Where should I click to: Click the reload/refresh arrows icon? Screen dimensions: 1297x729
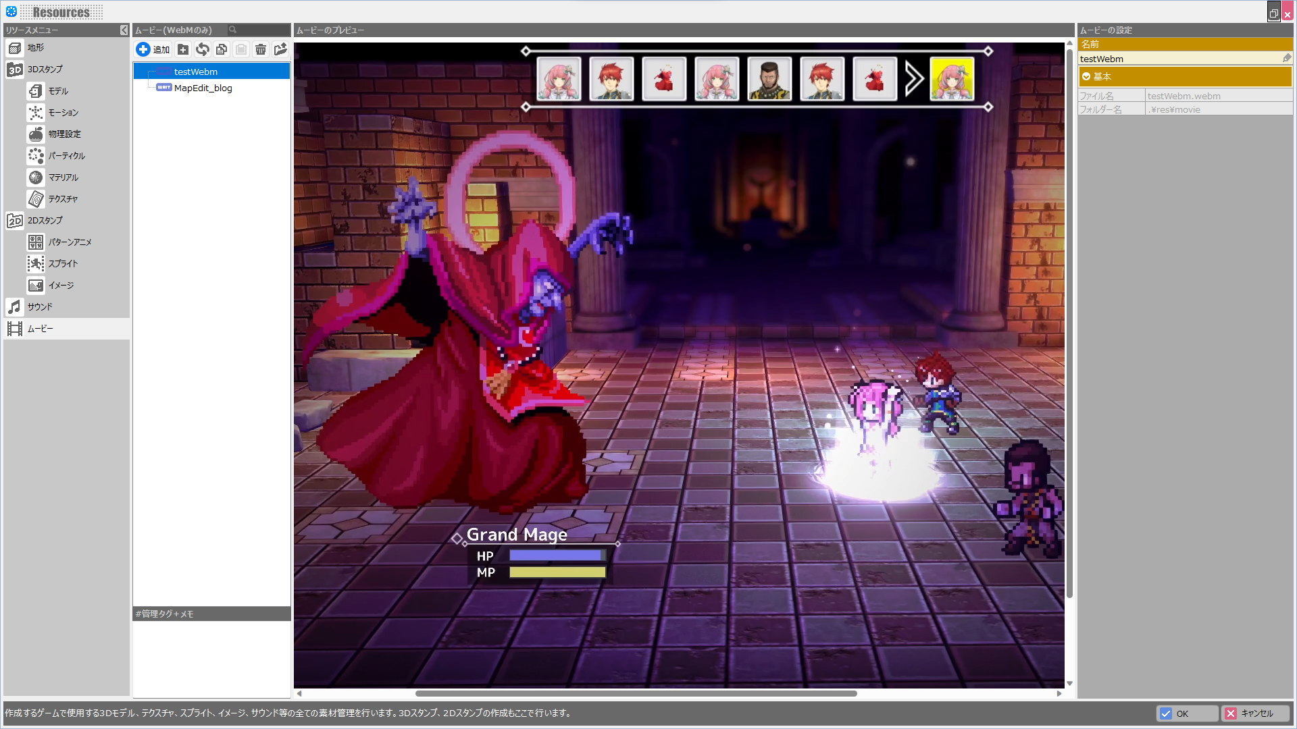coord(203,49)
